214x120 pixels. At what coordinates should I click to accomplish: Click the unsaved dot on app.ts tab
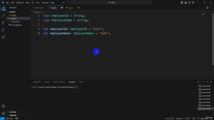pyautogui.click(x=62, y=8)
